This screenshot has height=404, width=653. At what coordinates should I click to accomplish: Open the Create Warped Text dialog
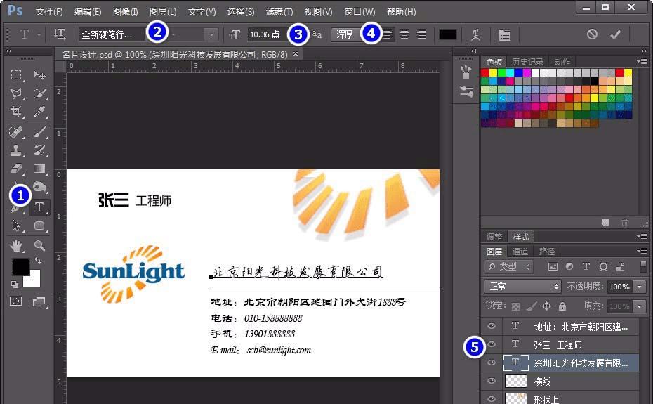click(475, 34)
